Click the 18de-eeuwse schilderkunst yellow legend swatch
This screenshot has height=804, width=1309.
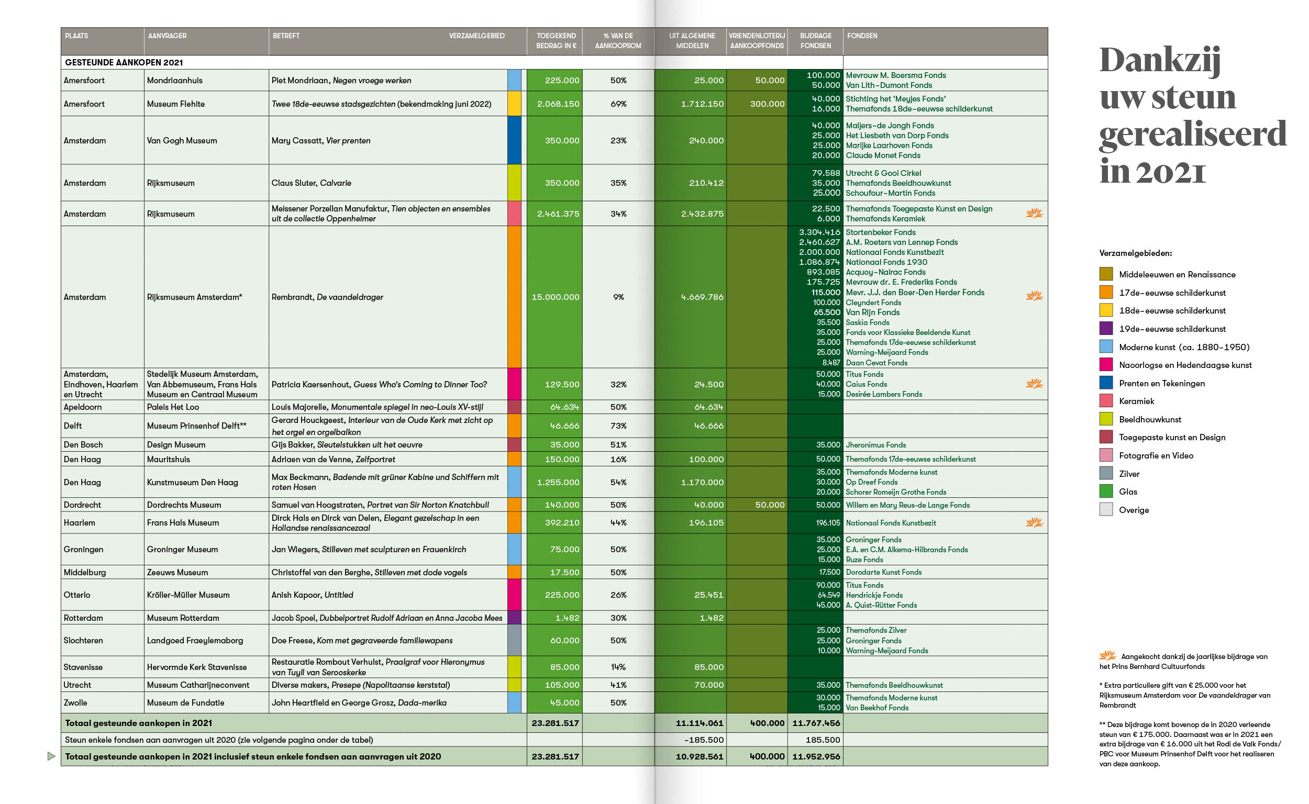pyautogui.click(x=1106, y=310)
